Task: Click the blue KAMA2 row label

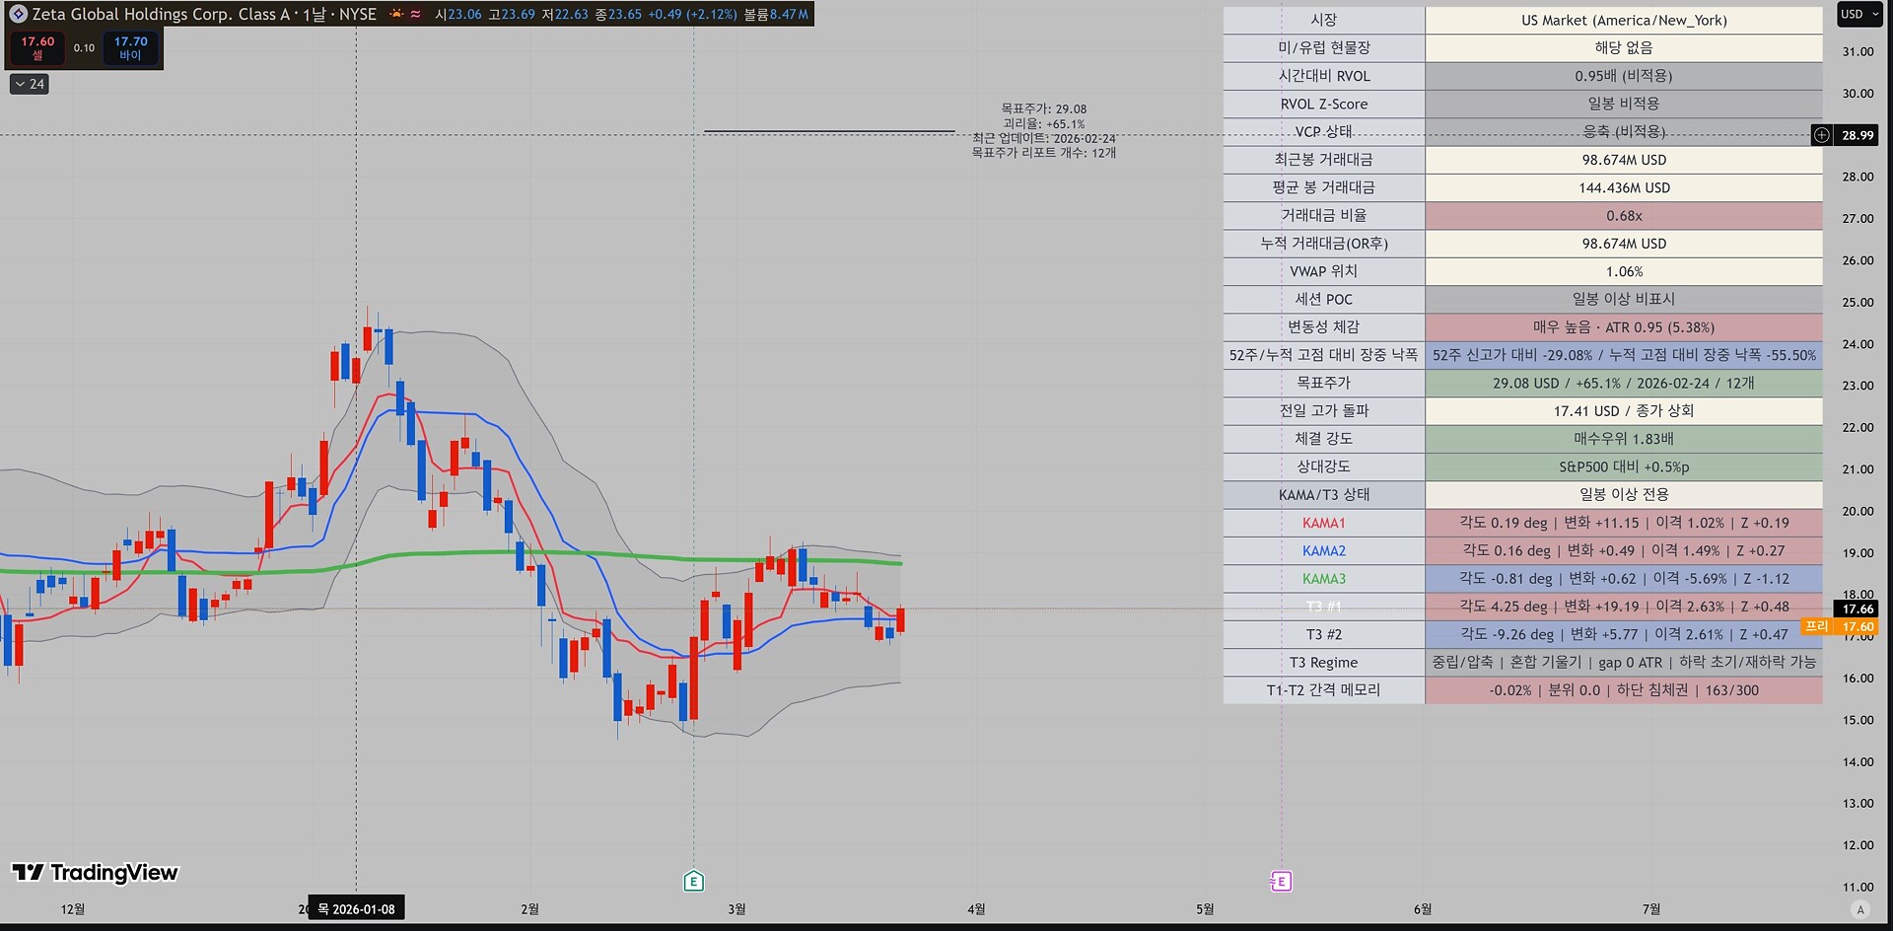Action: click(1323, 550)
